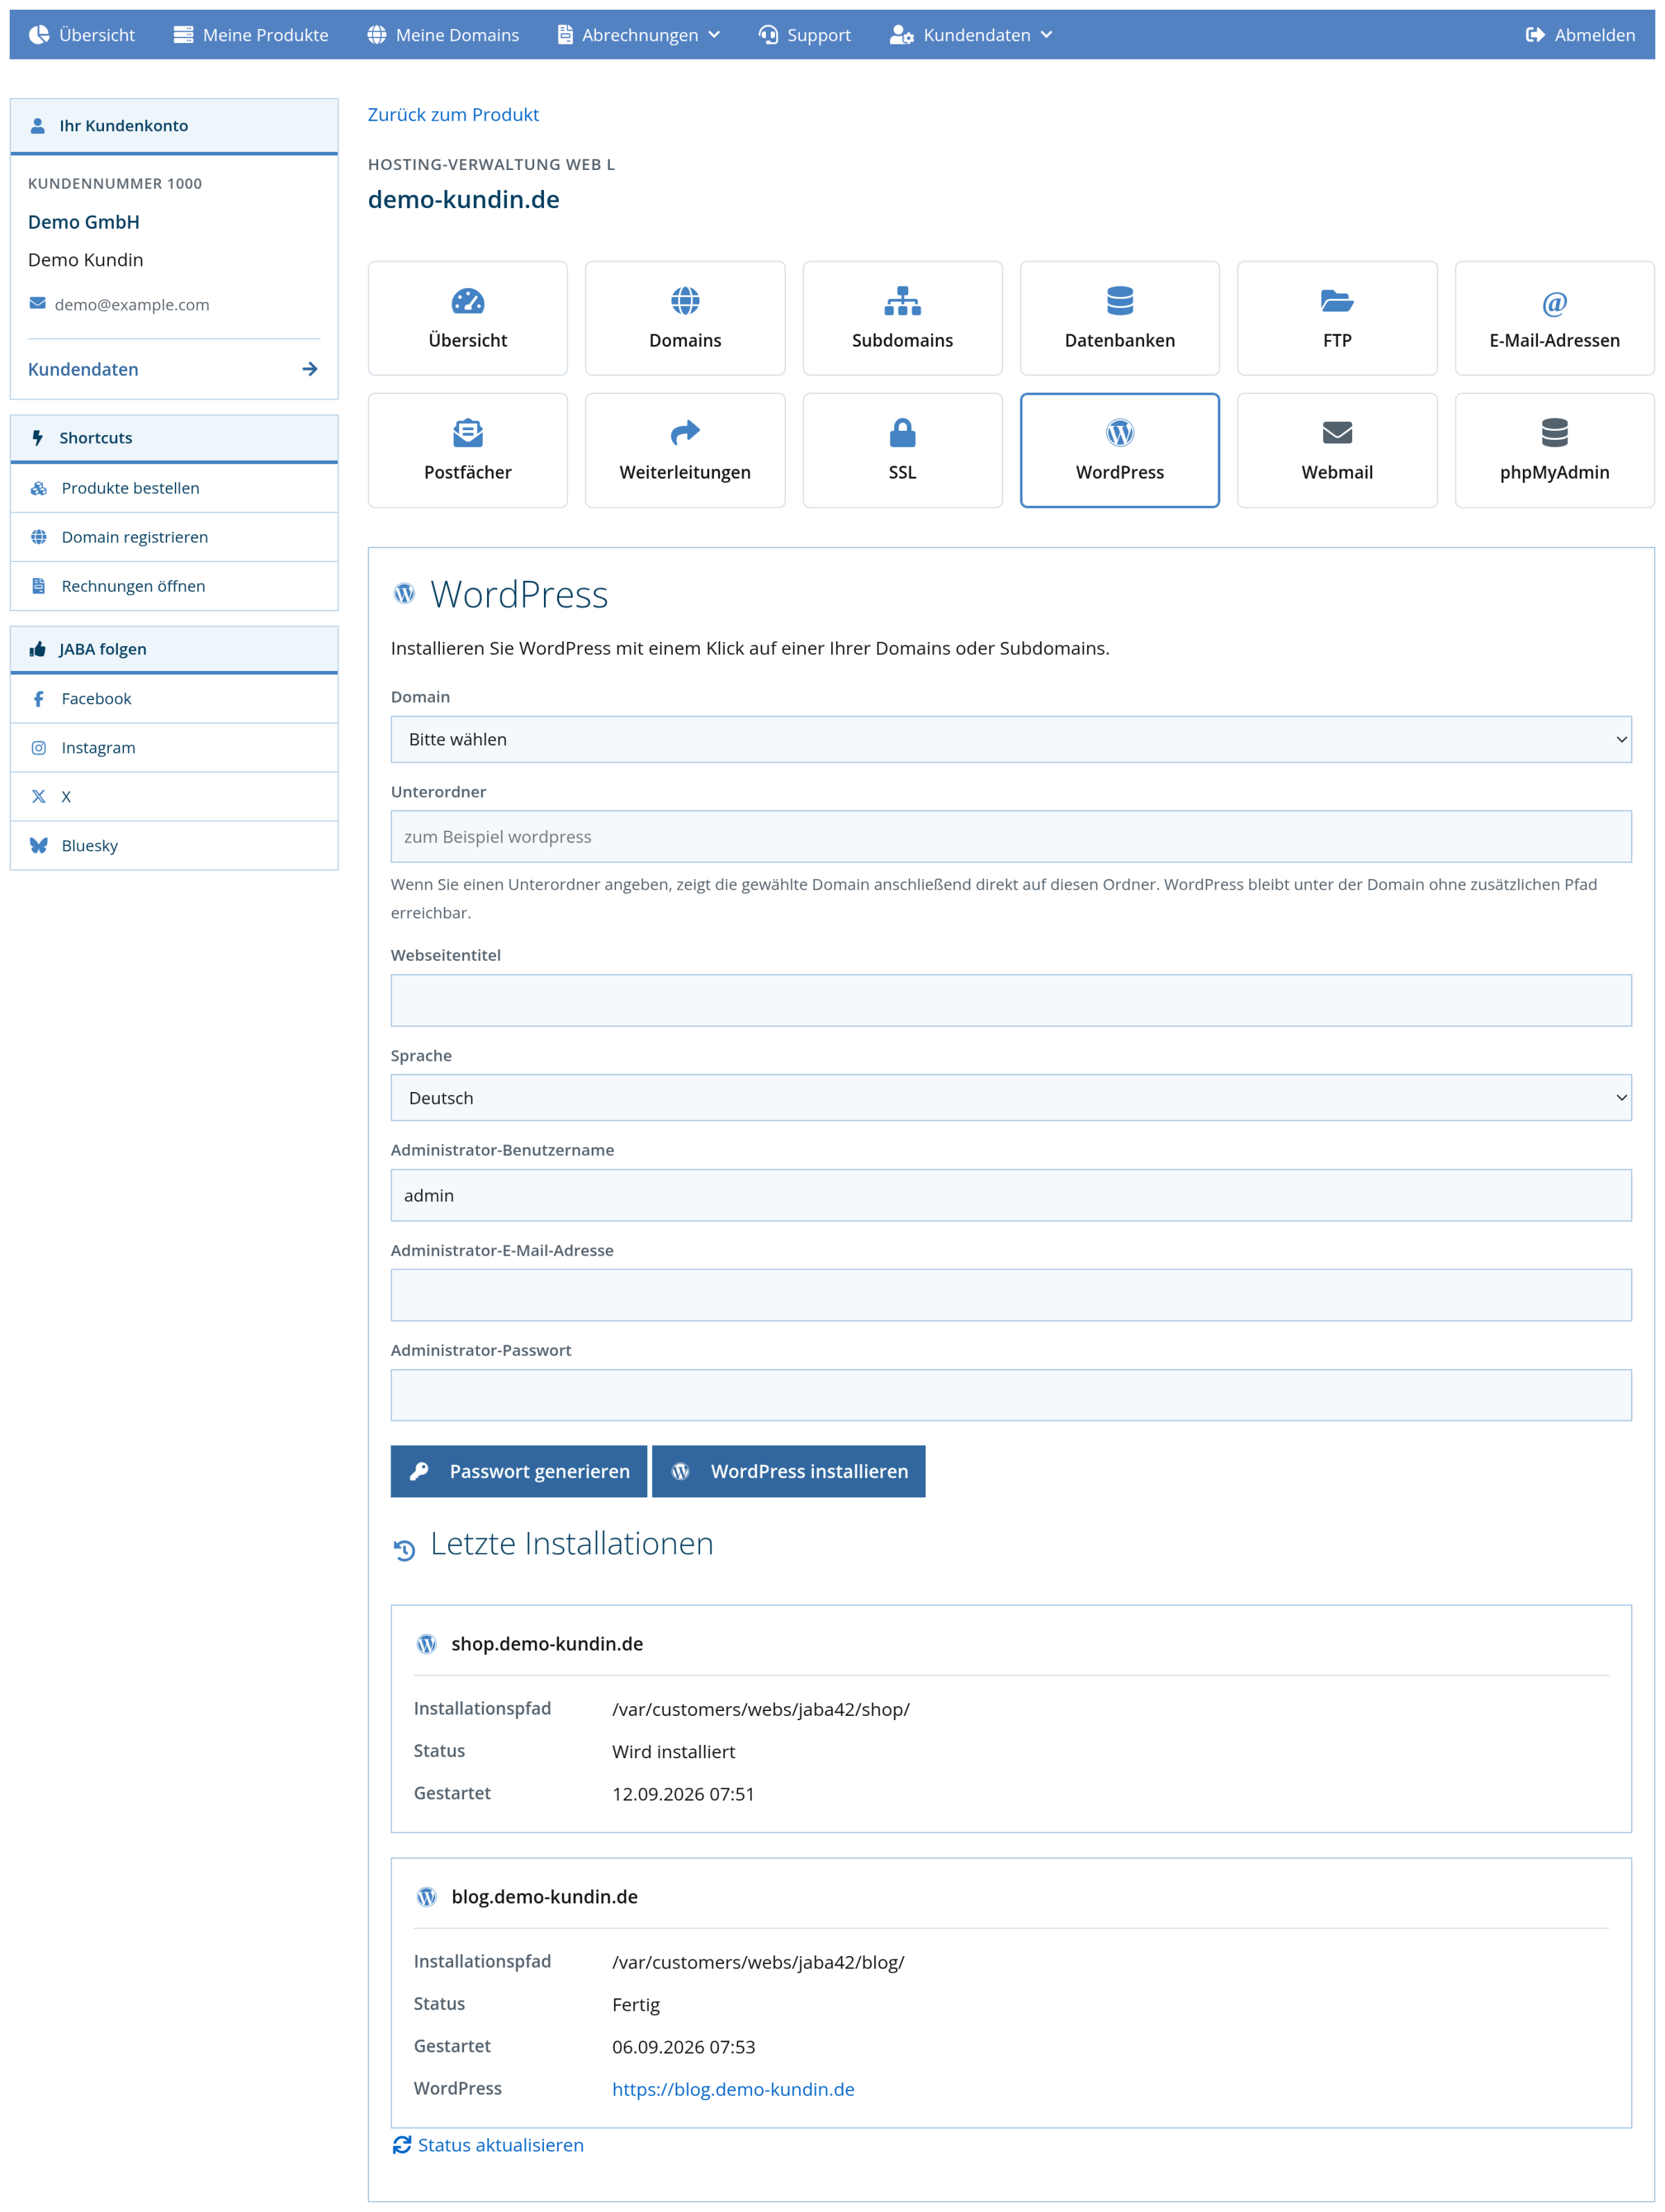Click the refresh icon beside Status aktualisieren
This screenshot has height=2212, width=1665.
(x=402, y=2144)
